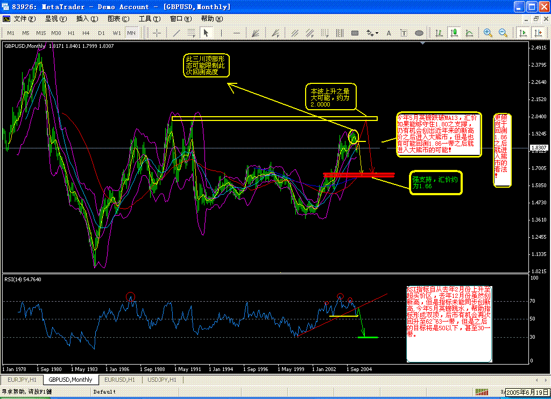Pick the Rectangle shape tool
Screen dimensions: 551x399
point(355,33)
